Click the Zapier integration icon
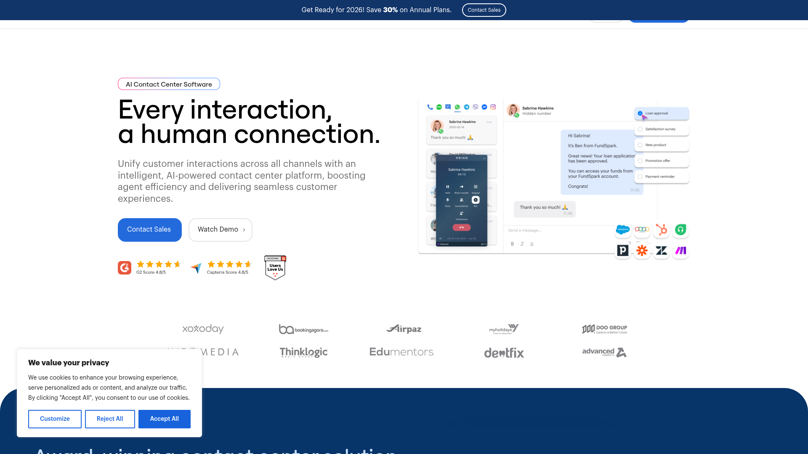The image size is (808, 454). click(x=642, y=251)
